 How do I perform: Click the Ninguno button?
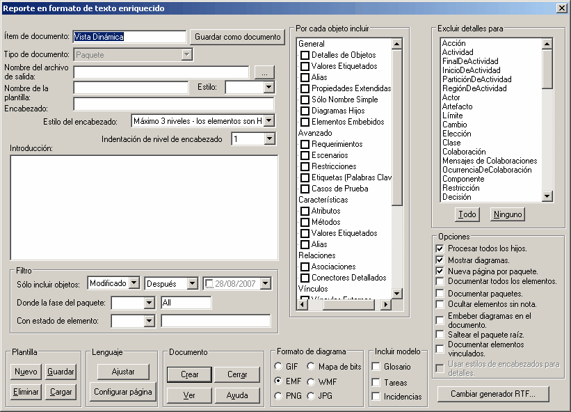(x=508, y=214)
